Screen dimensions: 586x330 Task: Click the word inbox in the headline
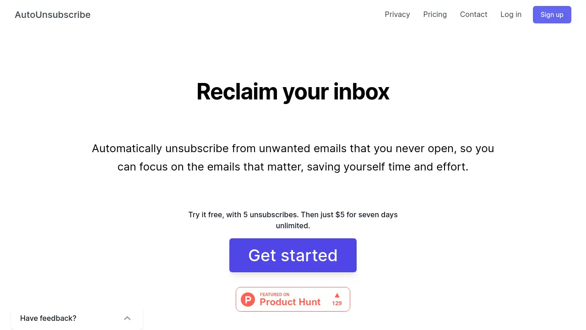[361, 92]
